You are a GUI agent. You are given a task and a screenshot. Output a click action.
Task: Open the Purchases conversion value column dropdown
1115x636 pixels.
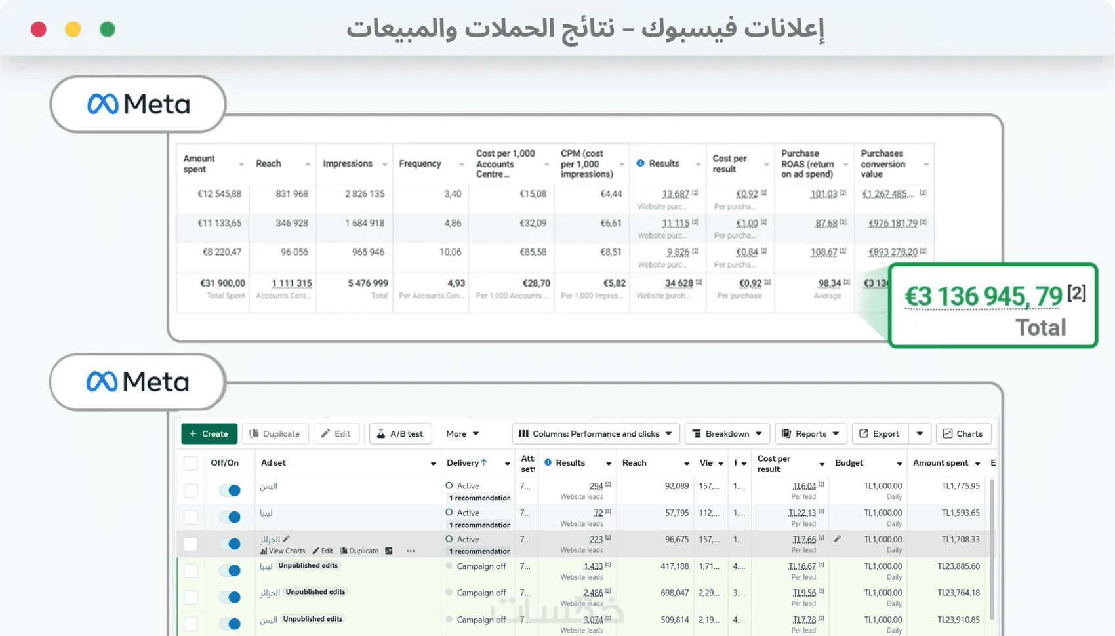pyautogui.click(x=926, y=164)
